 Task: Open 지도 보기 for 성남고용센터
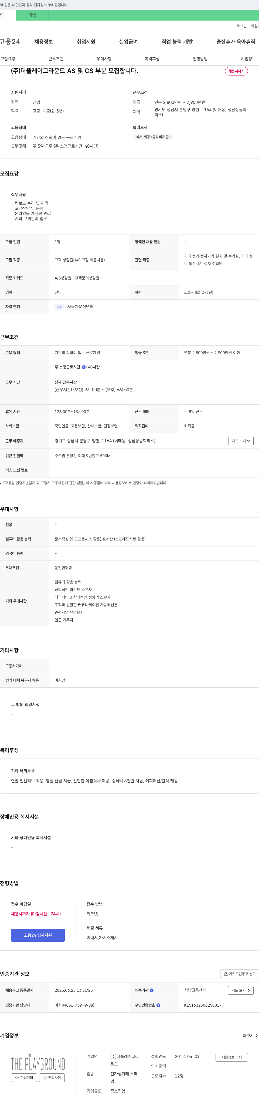pyautogui.click(x=241, y=990)
